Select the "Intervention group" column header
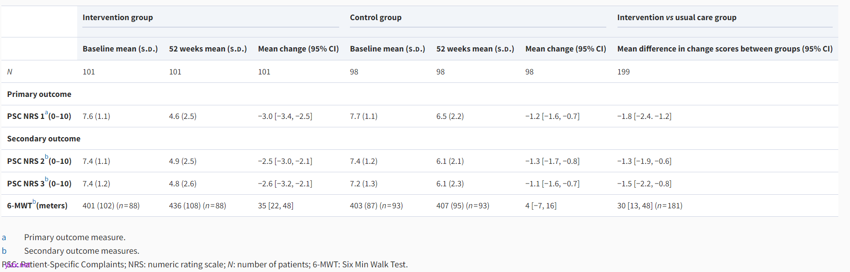This screenshot has width=850, height=272. pos(117,17)
